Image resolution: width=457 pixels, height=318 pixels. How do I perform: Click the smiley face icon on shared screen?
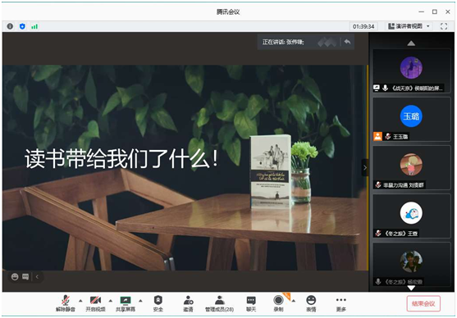pyautogui.click(x=15, y=277)
